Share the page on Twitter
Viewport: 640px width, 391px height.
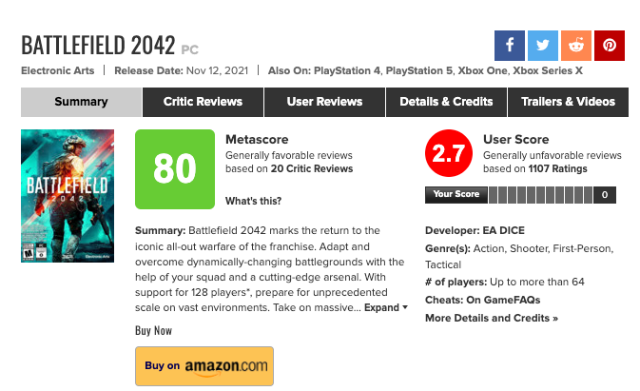[x=543, y=45]
